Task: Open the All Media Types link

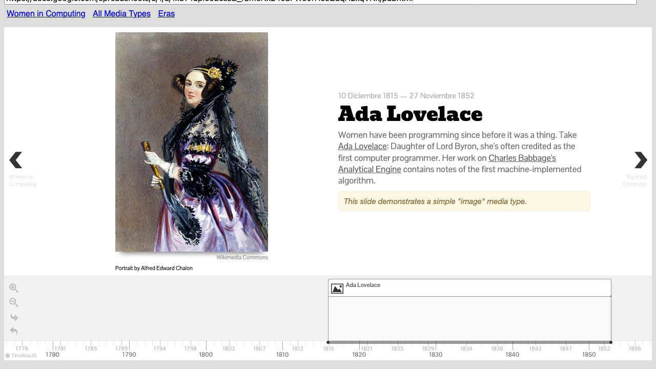Action: (x=121, y=14)
